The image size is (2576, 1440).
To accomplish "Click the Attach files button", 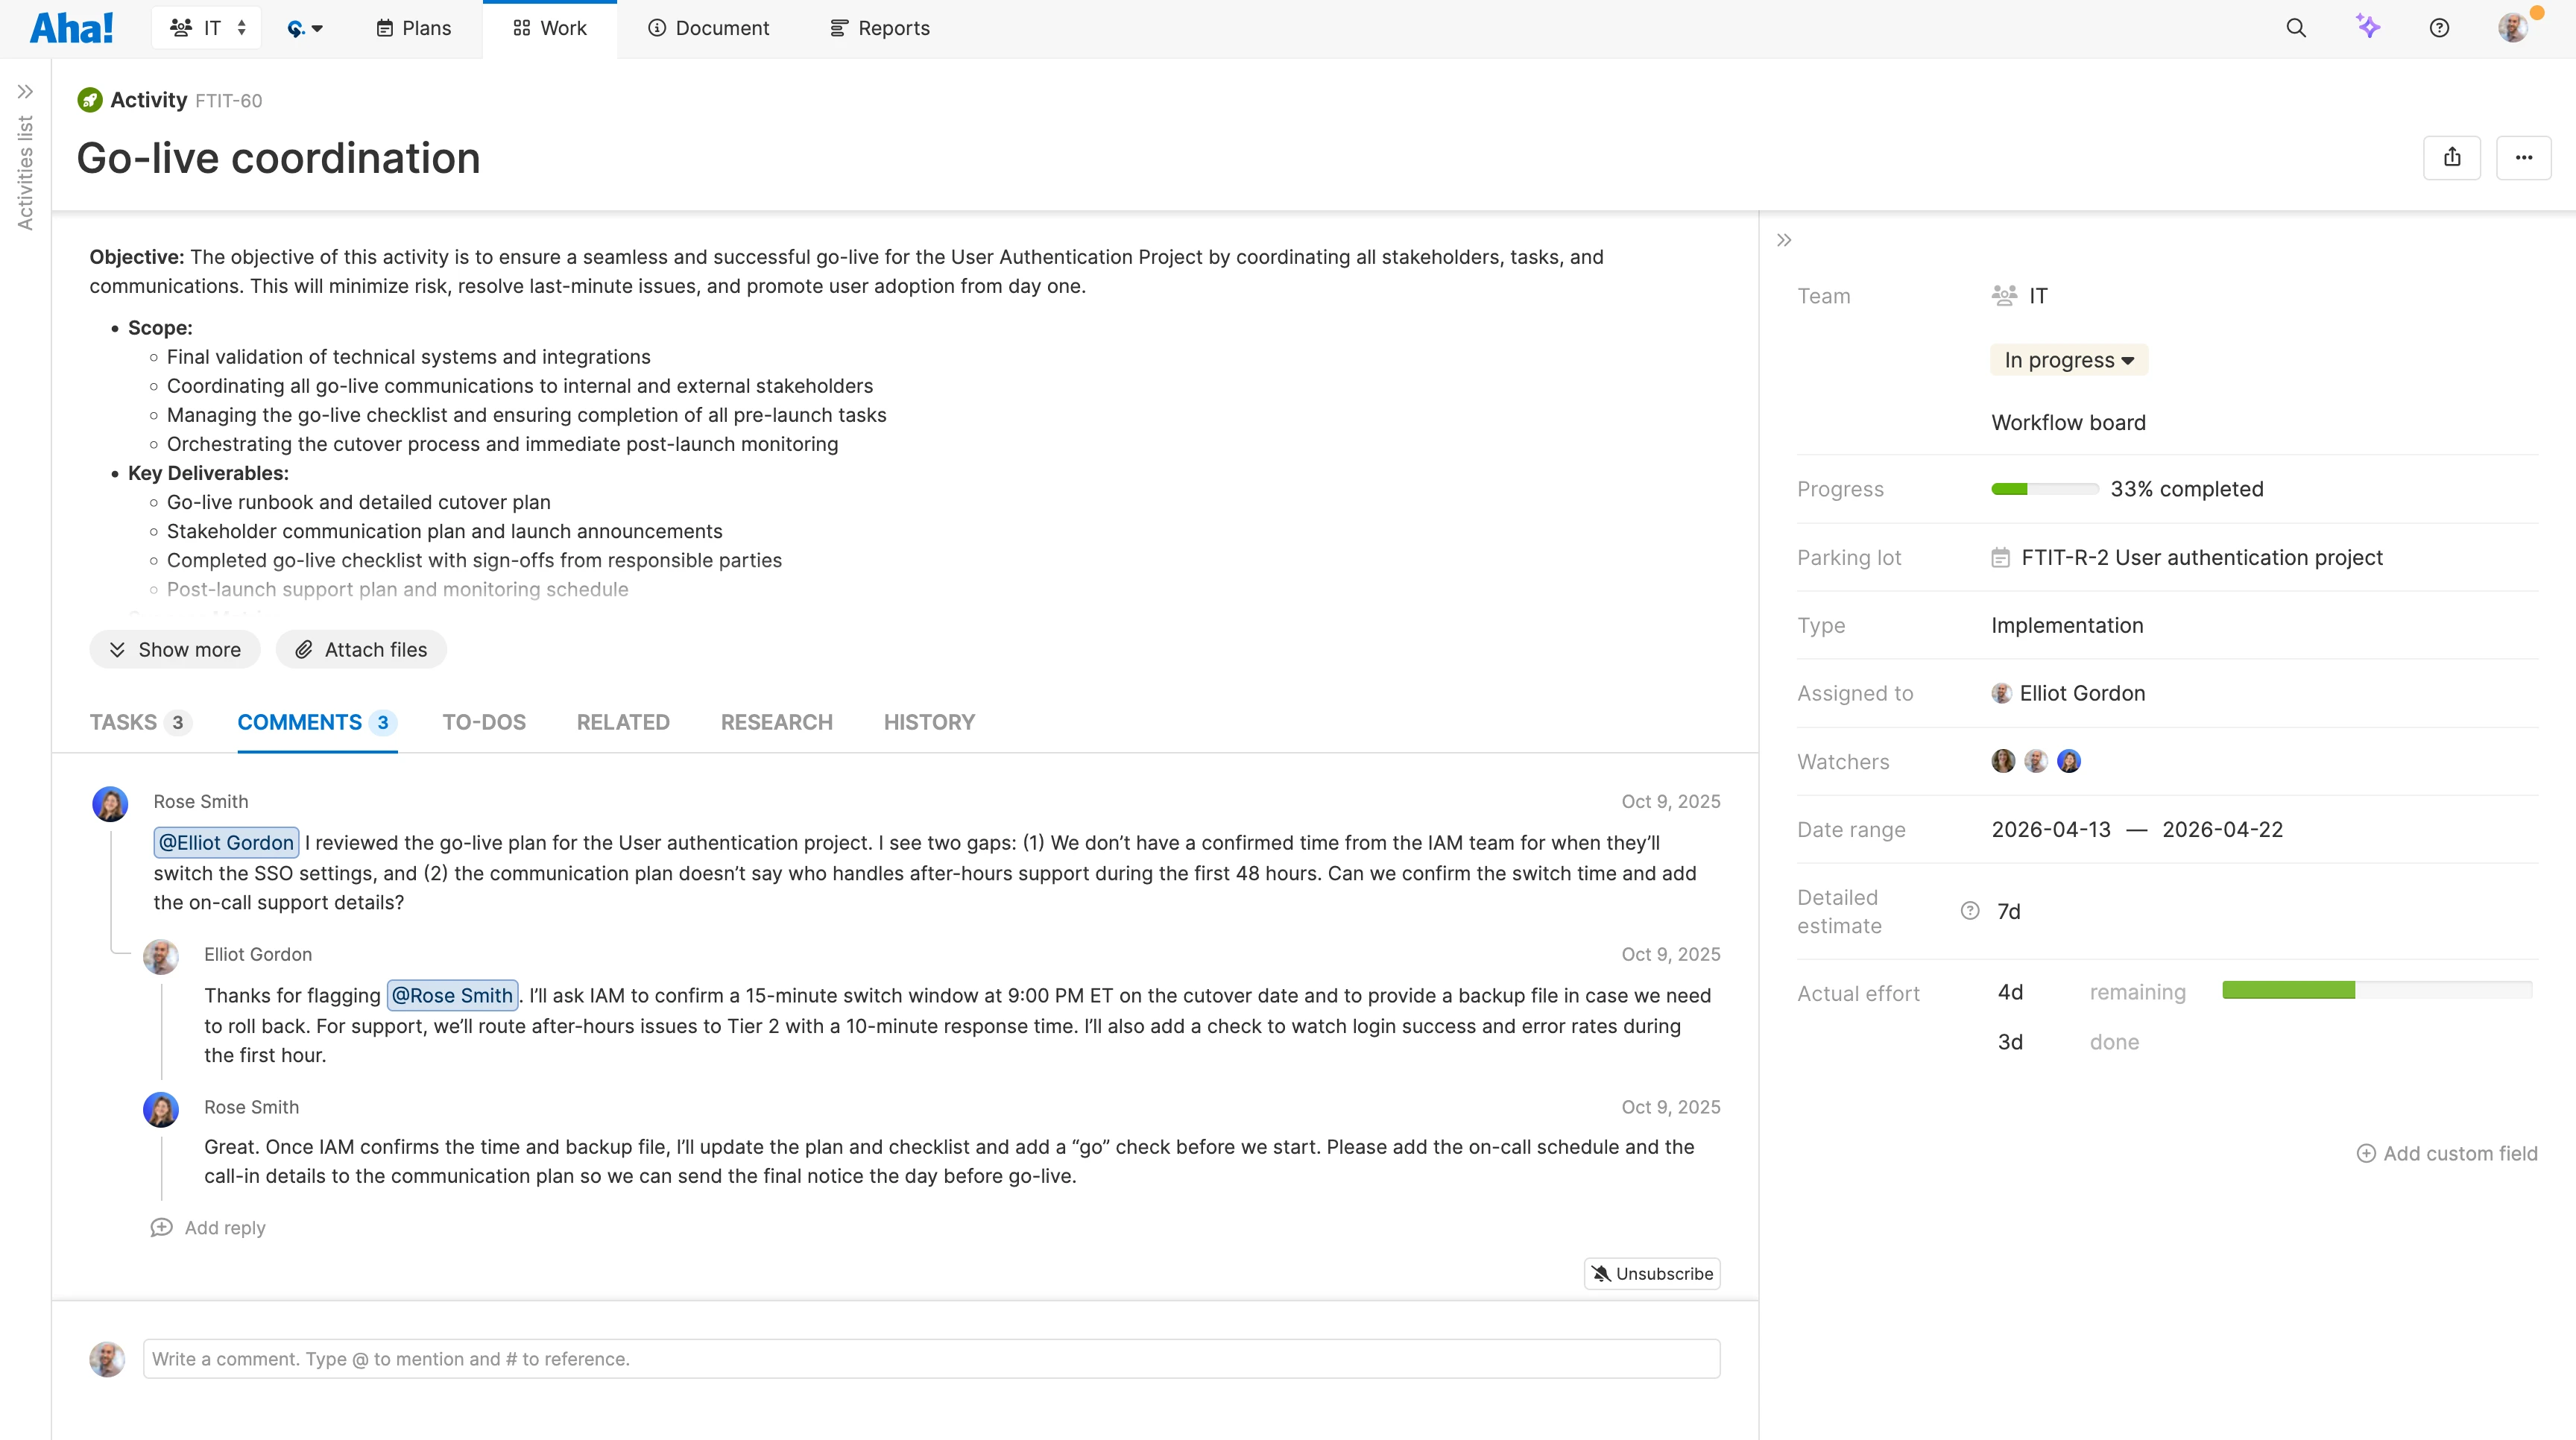I will (361, 649).
